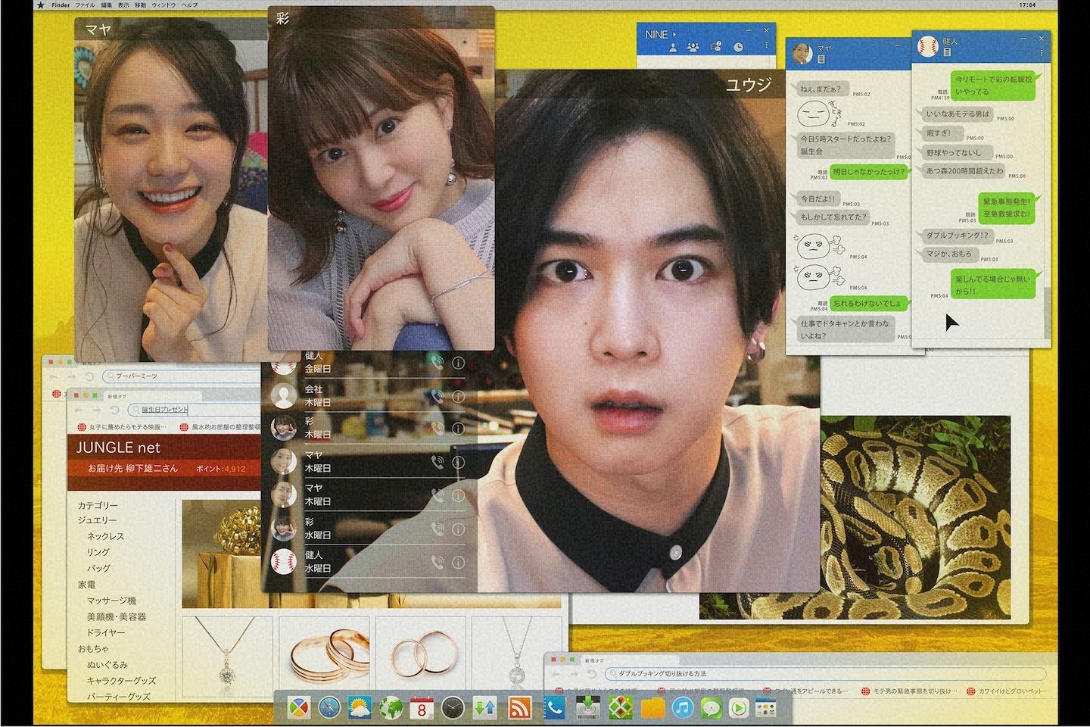Click the up-down transfer arrows icon in dock
The height and width of the screenshot is (727, 1090).
tap(484, 708)
